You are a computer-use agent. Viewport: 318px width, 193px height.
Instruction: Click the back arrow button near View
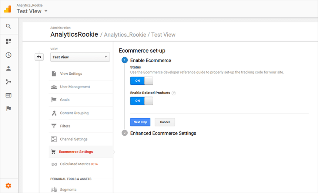pos(39,57)
